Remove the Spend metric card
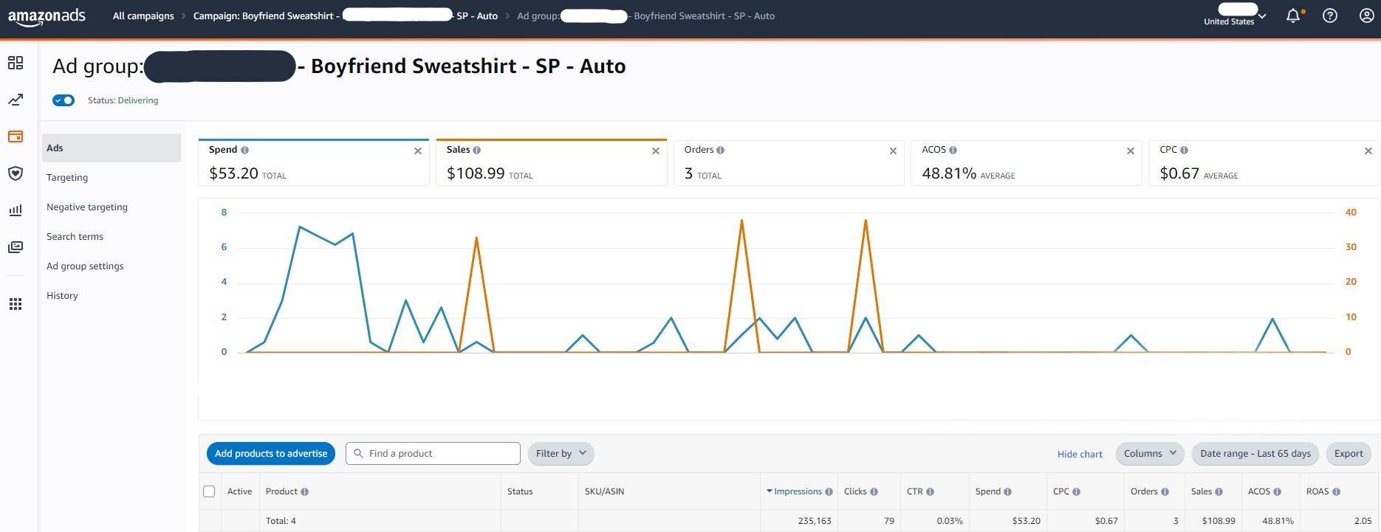1381x532 pixels. pyautogui.click(x=418, y=151)
